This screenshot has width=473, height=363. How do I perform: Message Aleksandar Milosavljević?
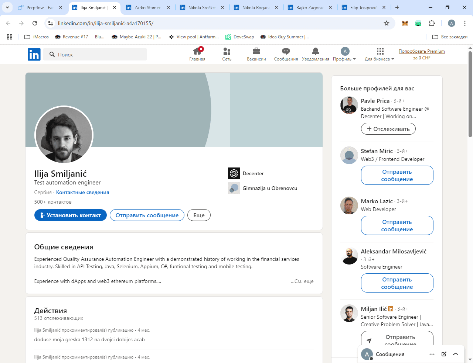pyautogui.click(x=397, y=283)
